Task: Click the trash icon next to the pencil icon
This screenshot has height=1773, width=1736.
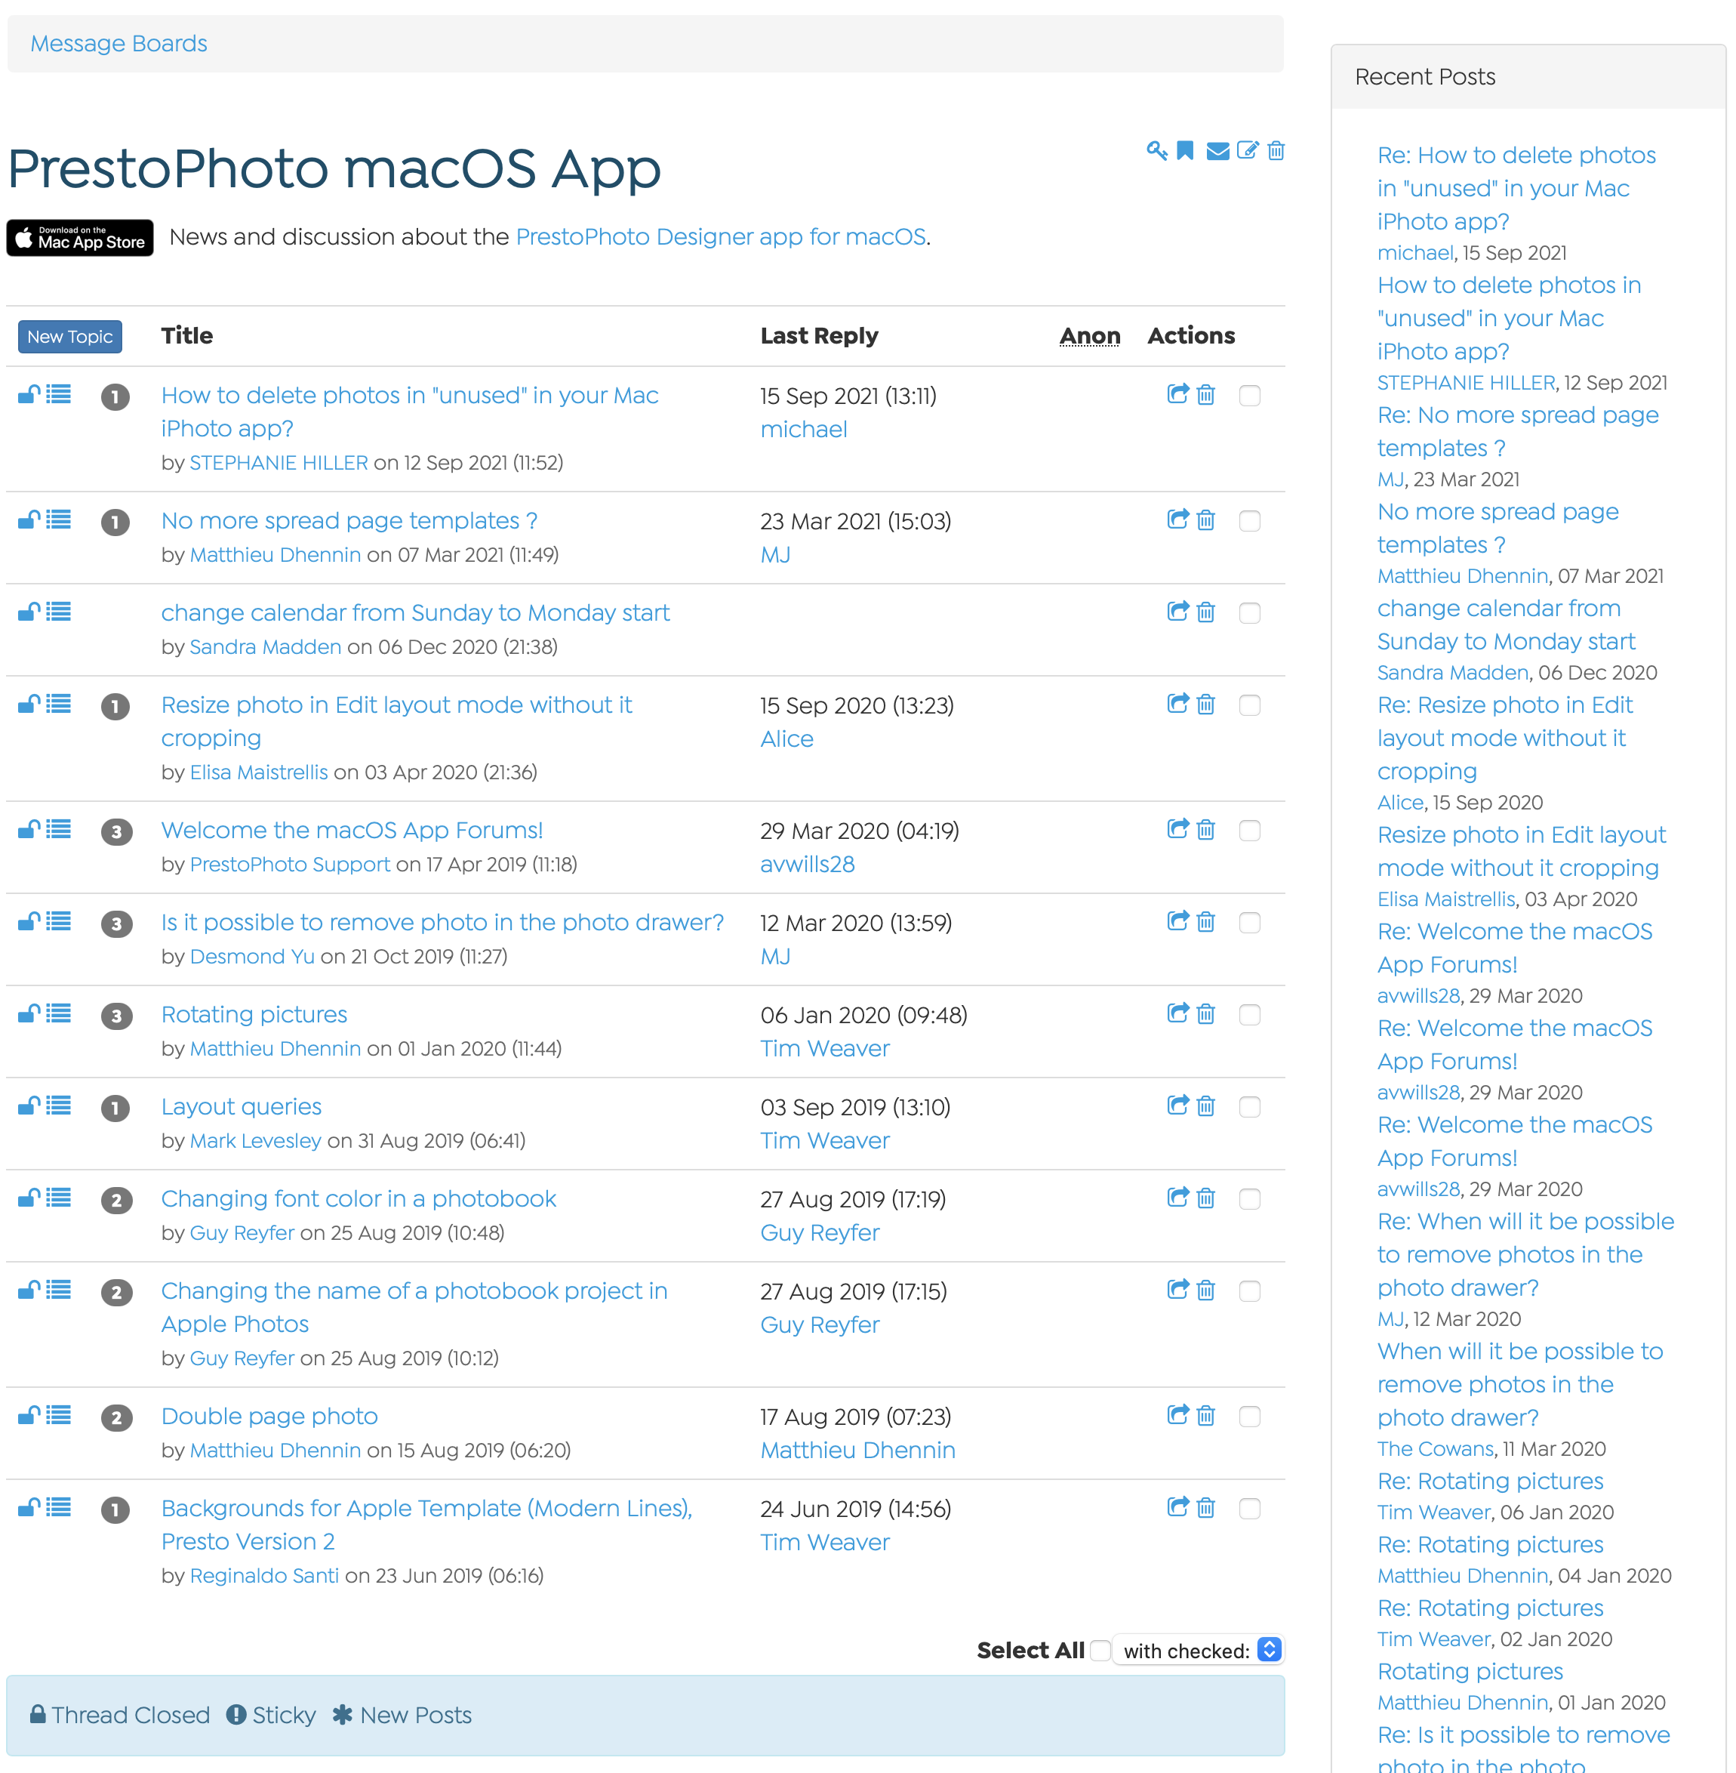Action: 1276,151
